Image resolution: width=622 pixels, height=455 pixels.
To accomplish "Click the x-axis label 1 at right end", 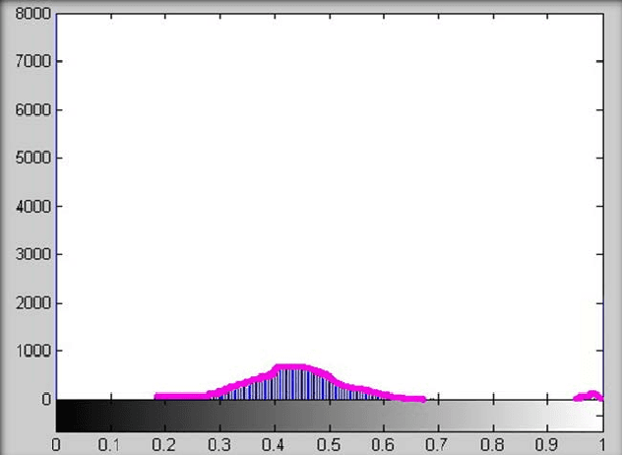I will [x=601, y=444].
